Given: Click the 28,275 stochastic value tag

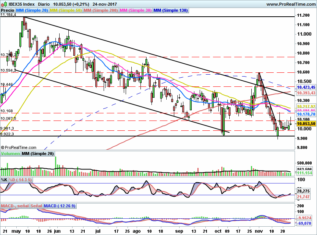Looking at the screenshot, I should pos(303,191).
